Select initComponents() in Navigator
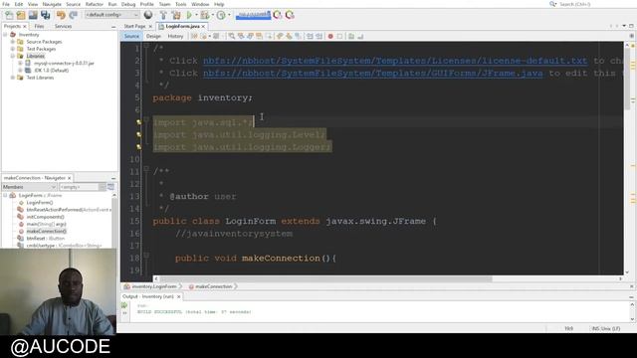Viewport: 637px width, 358px height. [45, 217]
